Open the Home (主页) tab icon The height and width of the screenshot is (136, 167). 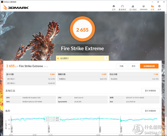(x=114, y=6)
